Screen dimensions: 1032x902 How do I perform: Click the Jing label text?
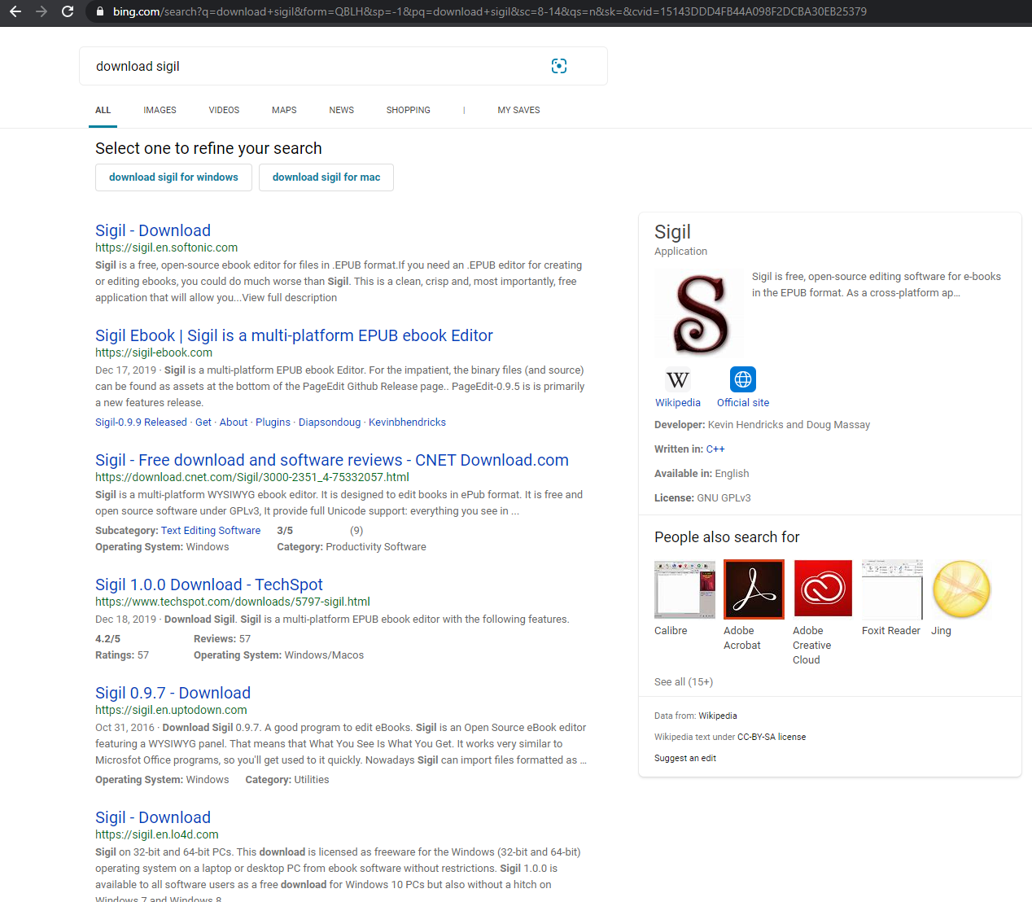point(941,631)
